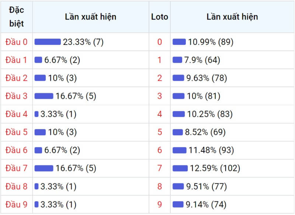Click the Đầu 9 label
Image resolution: width=295 pixels, height=215 pixels.
coord(17,204)
